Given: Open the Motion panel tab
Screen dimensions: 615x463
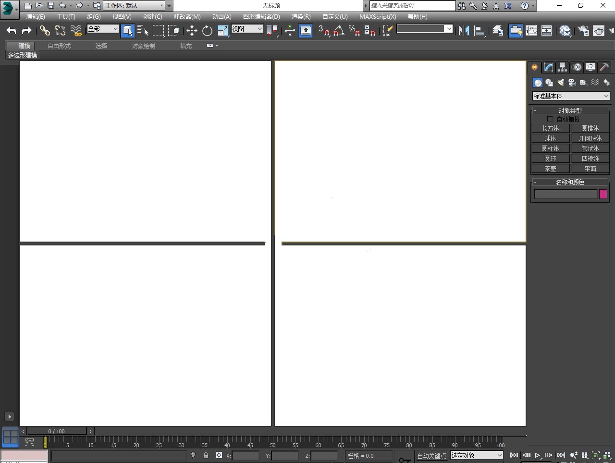Looking at the screenshot, I should (577, 67).
